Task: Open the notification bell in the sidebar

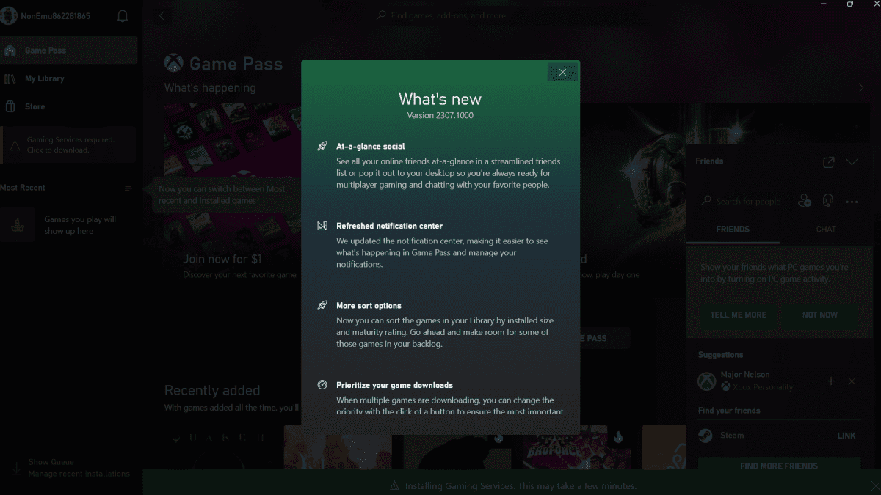Action: pos(123,16)
